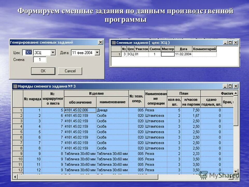
Task: Open the 11 фев 2004 date dropdown
Action: click(x=97, y=52)
